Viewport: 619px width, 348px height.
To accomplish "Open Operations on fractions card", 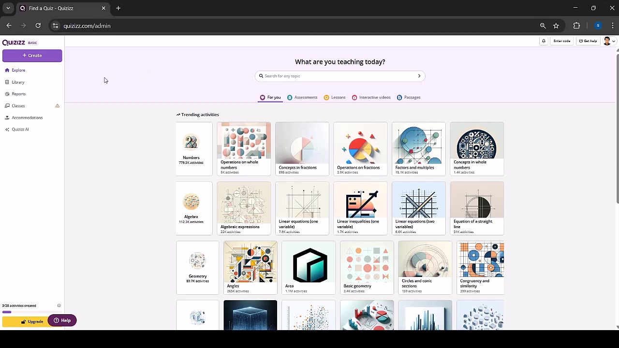I will (360, 149).
